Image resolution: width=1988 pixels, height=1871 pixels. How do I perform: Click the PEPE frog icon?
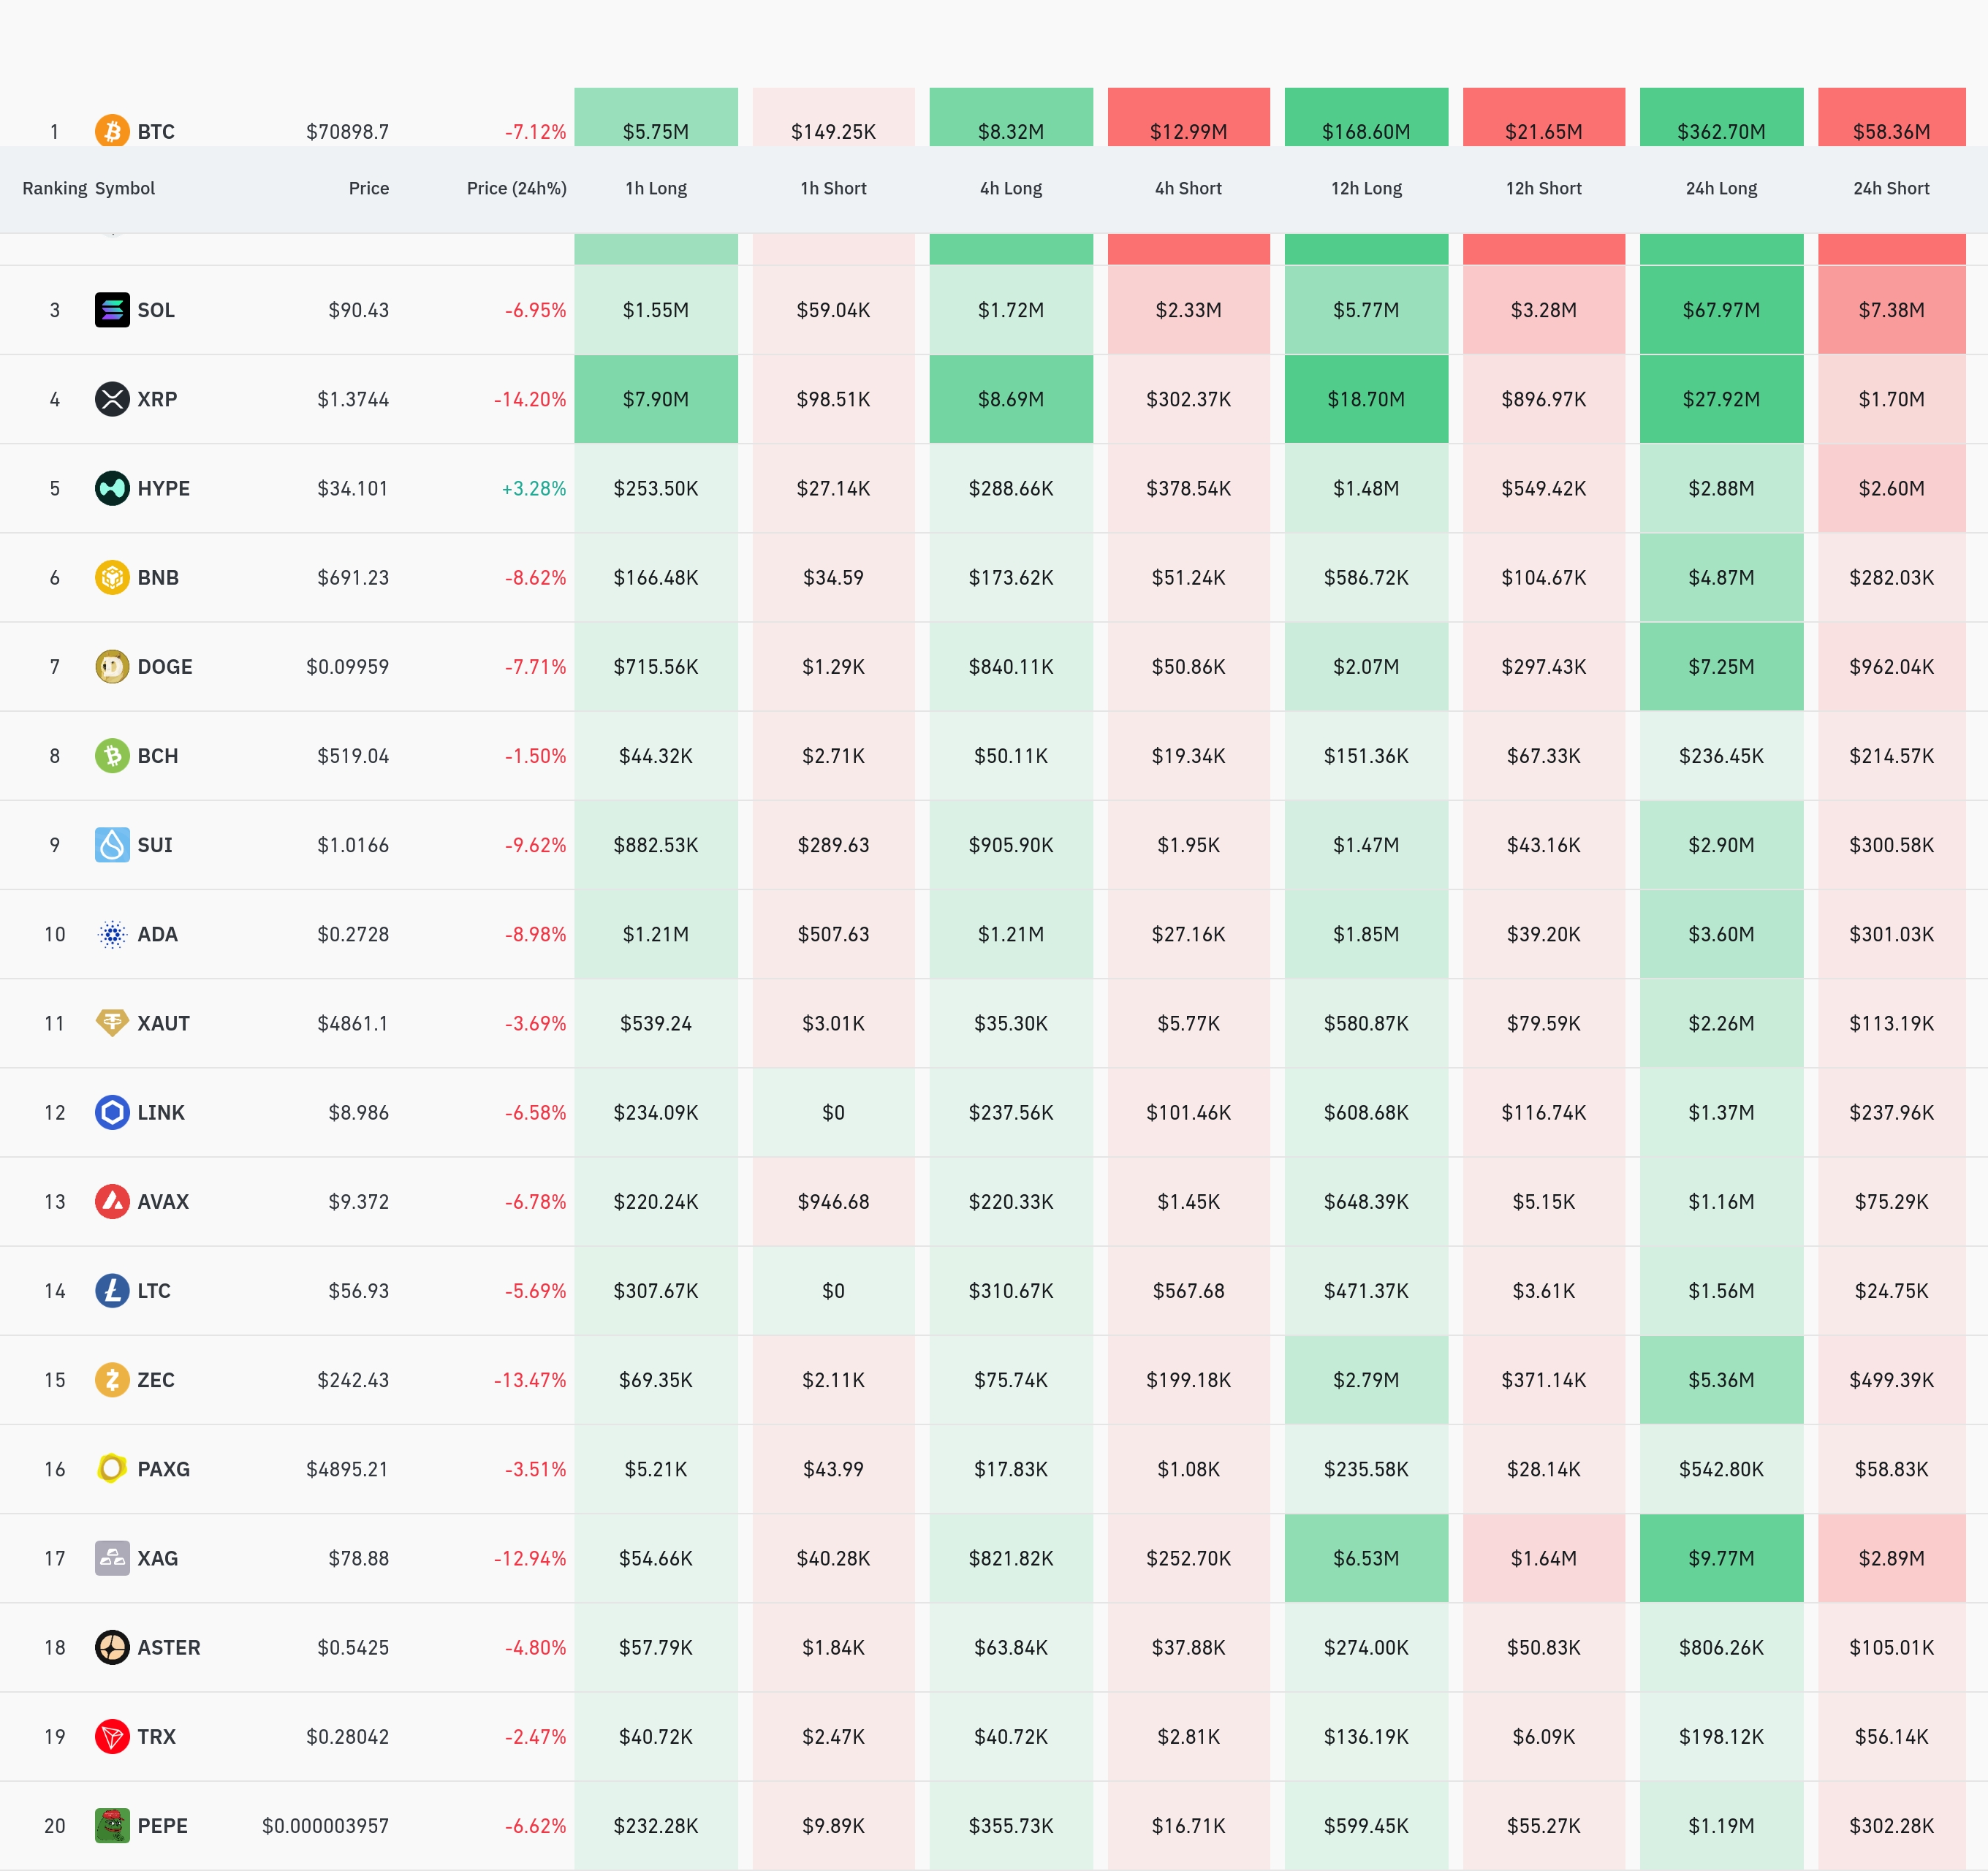[x=112, y=1825]
